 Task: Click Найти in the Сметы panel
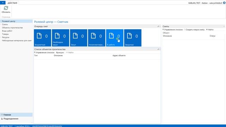[x=210, y=30]
